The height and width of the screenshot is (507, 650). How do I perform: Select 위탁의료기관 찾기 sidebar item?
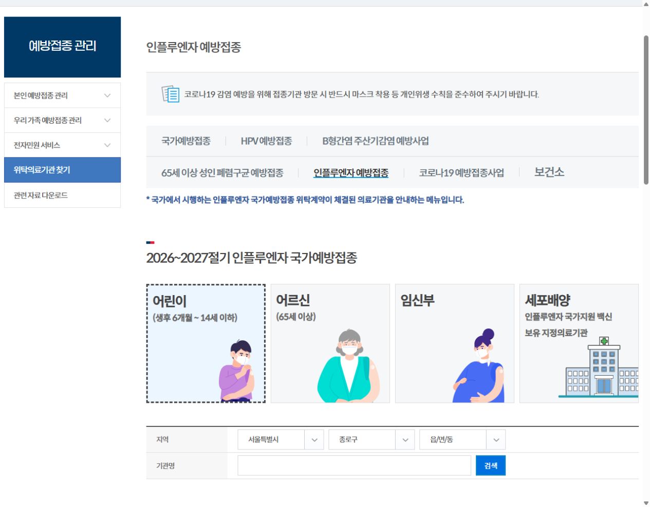click(62, 170)
